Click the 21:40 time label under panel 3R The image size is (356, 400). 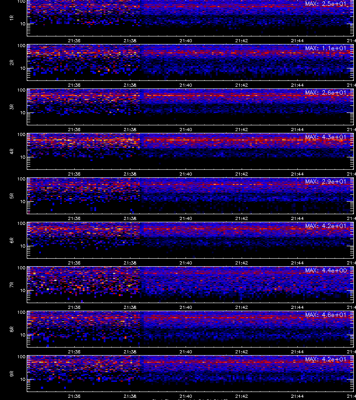(x=186, y=130)
